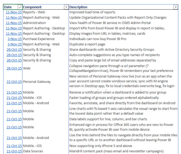Open the 28-Oct-15 link beside Share dashboards

coord(14,49)
